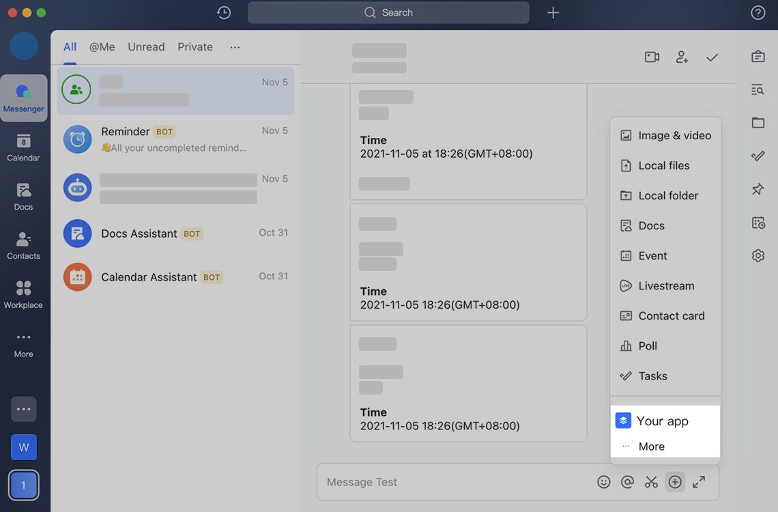Open the Docs Assistant chat
The height and width of the screenshot is (512, 778).
[175, 233]
